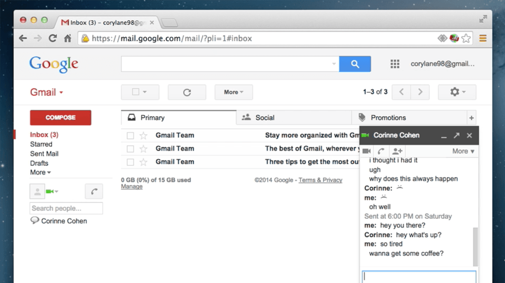Open the Drafts folder
505x283 pixels.
tap(39, 163)
